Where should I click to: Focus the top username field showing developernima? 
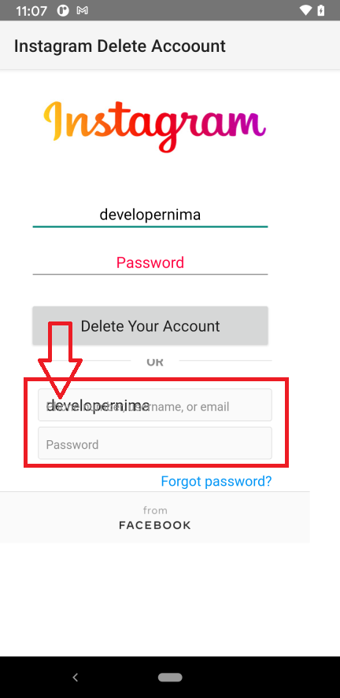[x=150, y=215]
